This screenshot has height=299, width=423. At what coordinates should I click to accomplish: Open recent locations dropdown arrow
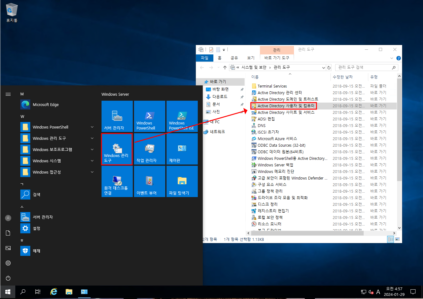218,68
